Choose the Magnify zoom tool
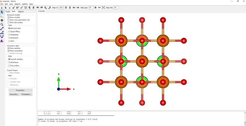This screenshot has height=126, width=246. pos(2,25)
